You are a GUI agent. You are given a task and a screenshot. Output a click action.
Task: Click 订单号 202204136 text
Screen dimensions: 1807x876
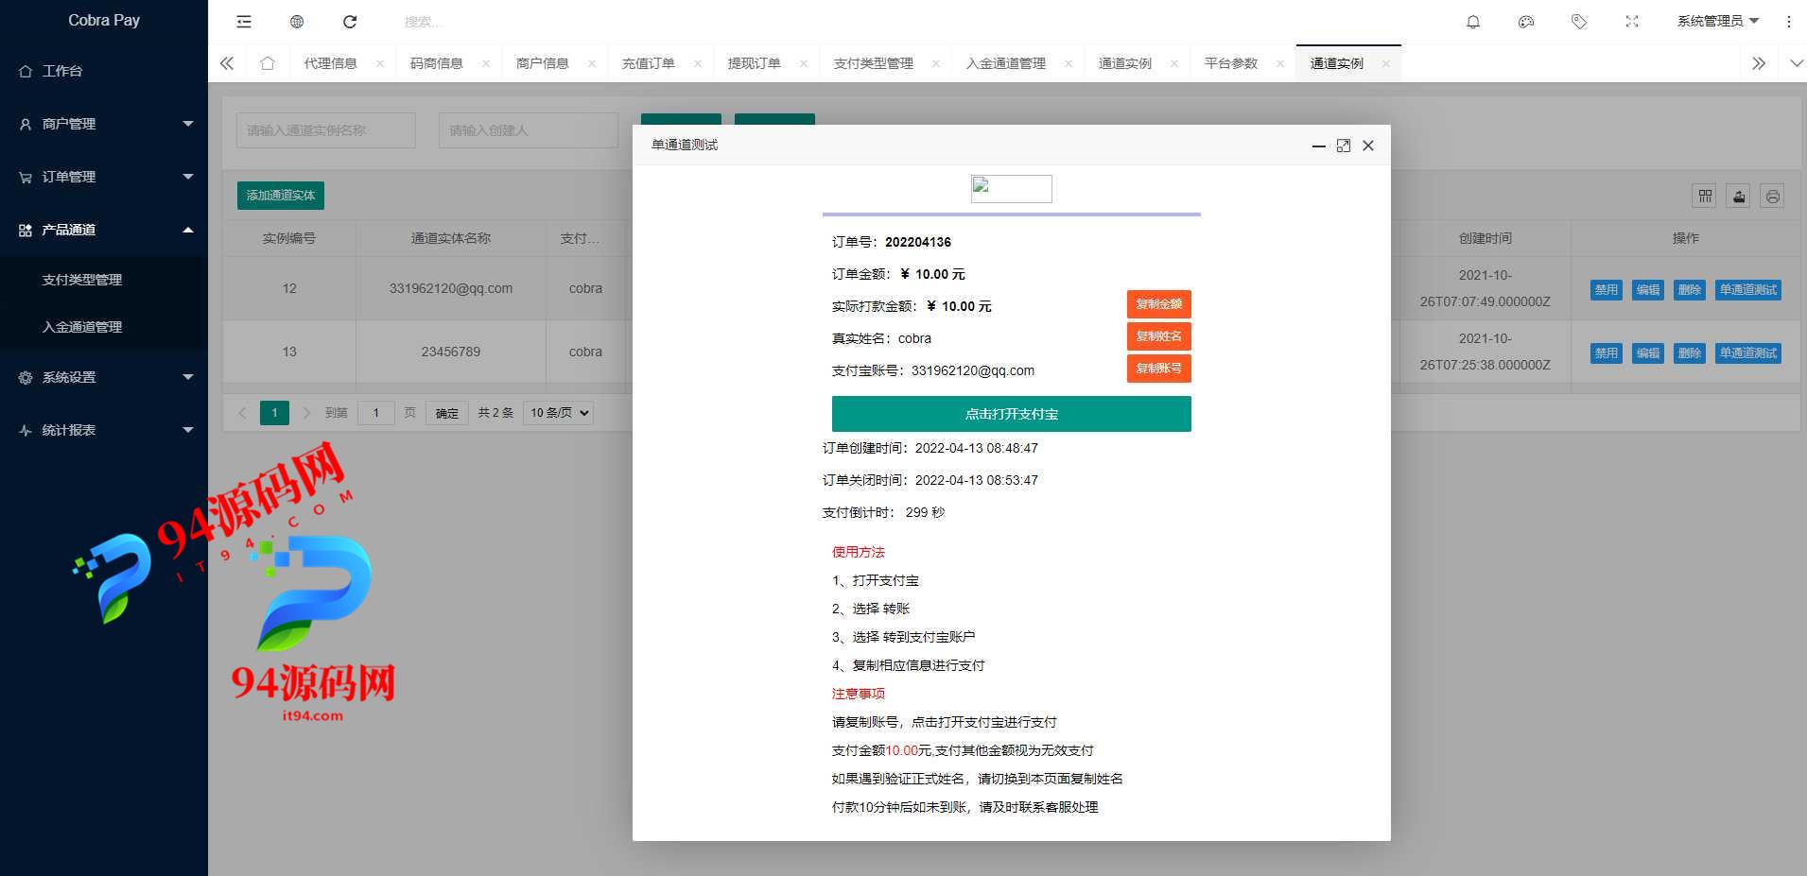pos(892,242)
